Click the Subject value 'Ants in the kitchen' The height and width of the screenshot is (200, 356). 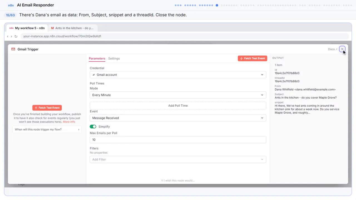(x=306, y=97)
